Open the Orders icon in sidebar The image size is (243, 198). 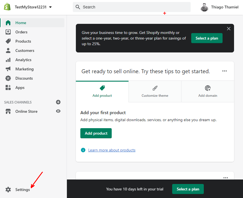point(8,32)
